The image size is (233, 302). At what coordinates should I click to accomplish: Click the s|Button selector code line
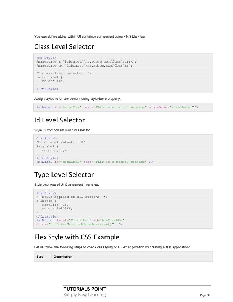pos(46,201)
